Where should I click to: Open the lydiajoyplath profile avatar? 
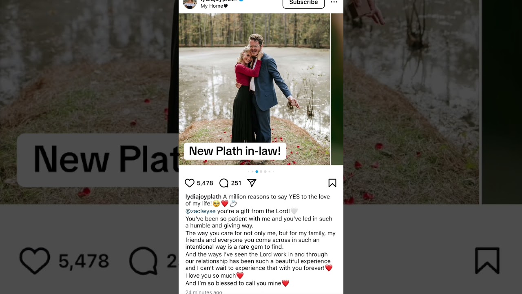[x=190, y=3]
